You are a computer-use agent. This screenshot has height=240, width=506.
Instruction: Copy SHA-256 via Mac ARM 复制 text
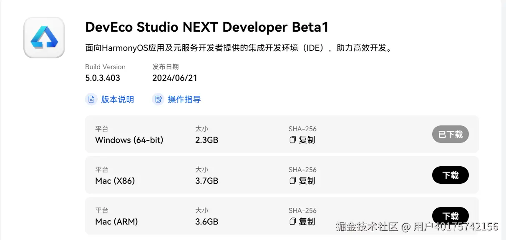[x=307, y=222]
